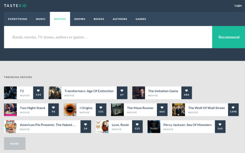Like American Pie Presents heart button

(x=86, y=127)
